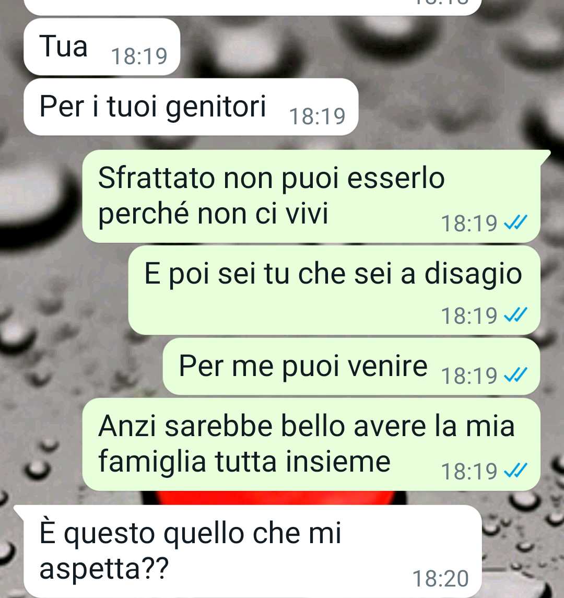564x598 pixels.
Task: Tap the partially visible message bubble at top
Action: click(x=253, y=7)
